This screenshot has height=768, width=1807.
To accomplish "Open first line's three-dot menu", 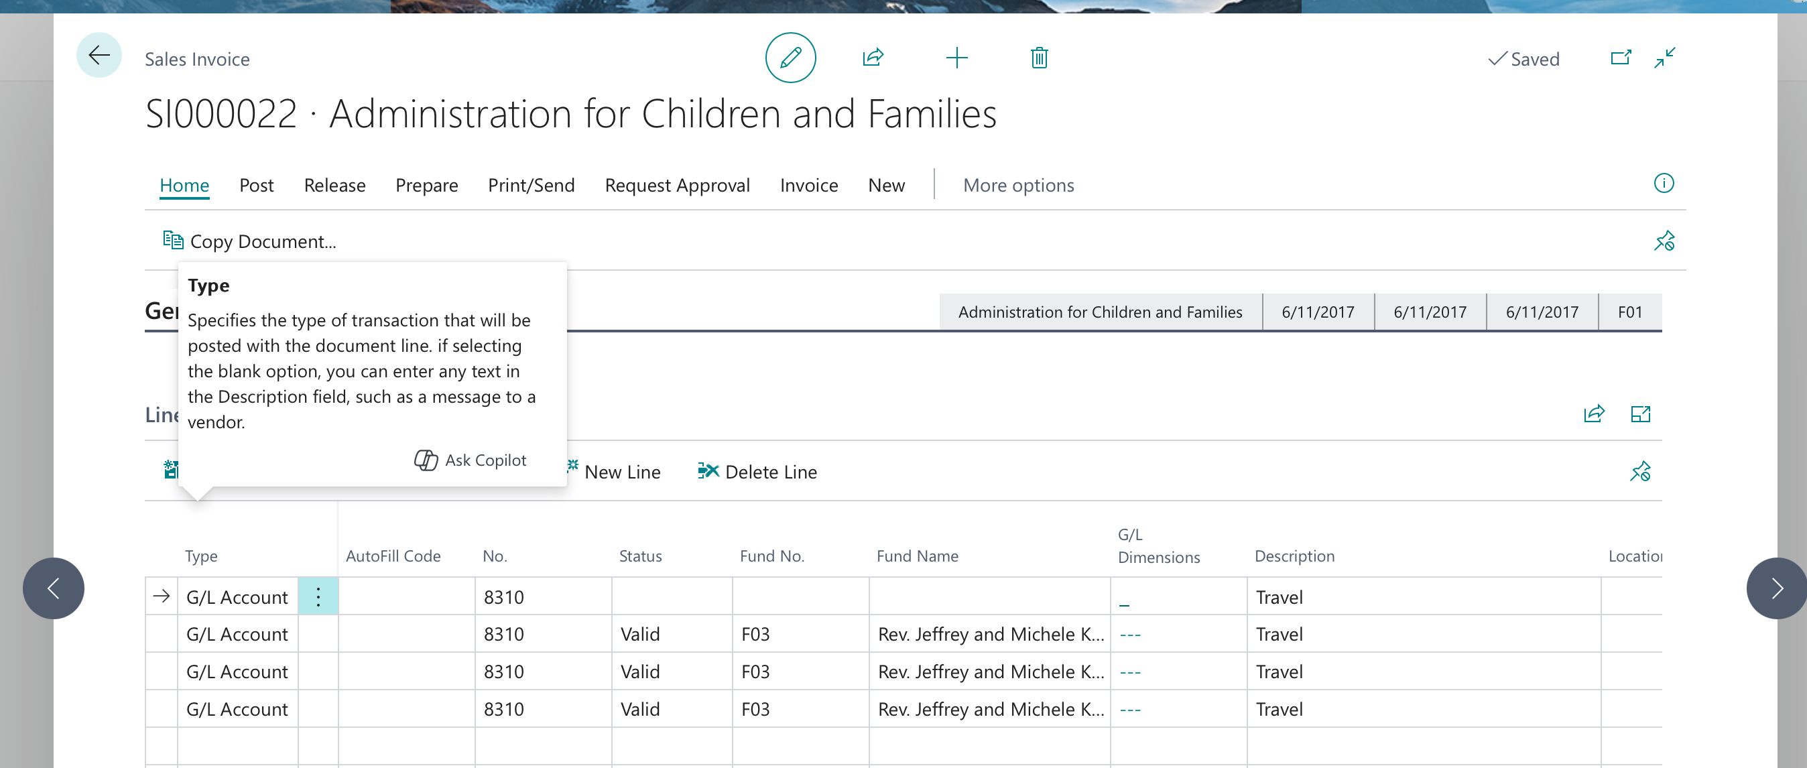I will point(318,597).
